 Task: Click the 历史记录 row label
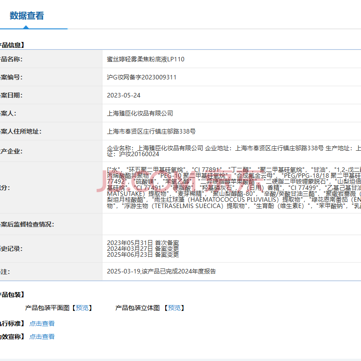point(11,249)
